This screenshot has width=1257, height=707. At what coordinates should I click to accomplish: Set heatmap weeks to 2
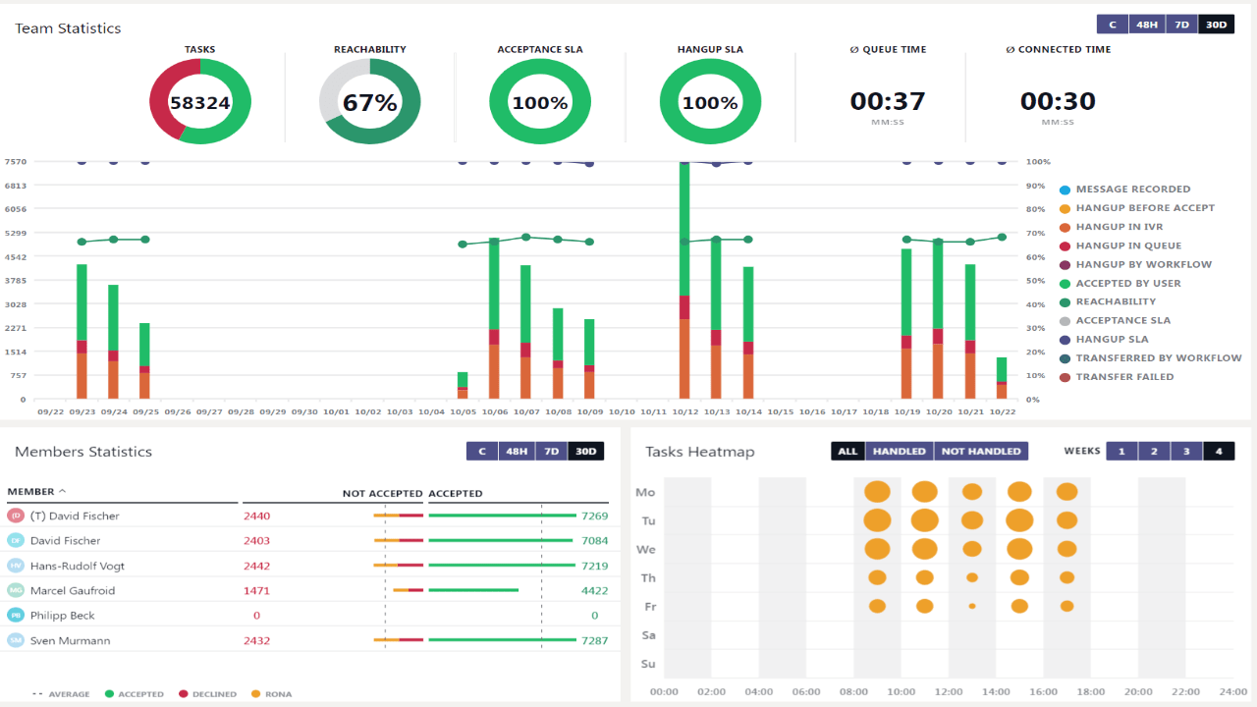click(1154, 452)
